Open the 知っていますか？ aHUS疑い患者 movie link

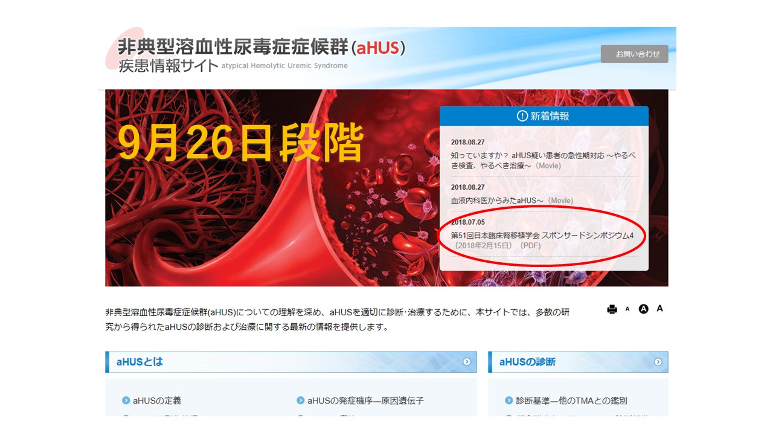point(544,160)
